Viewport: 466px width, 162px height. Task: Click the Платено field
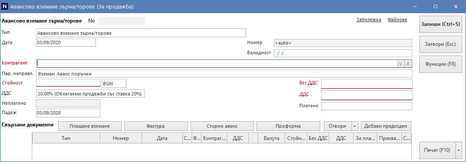[367, 106]
